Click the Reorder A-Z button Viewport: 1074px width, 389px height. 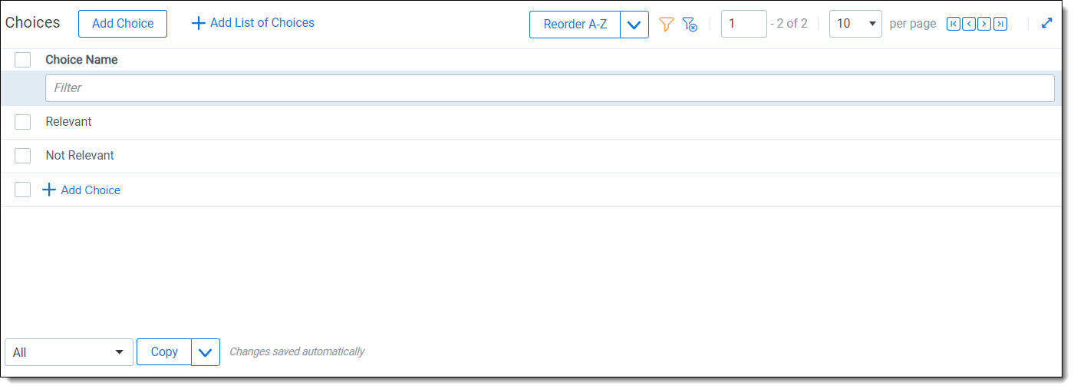(x=575, y=25)
